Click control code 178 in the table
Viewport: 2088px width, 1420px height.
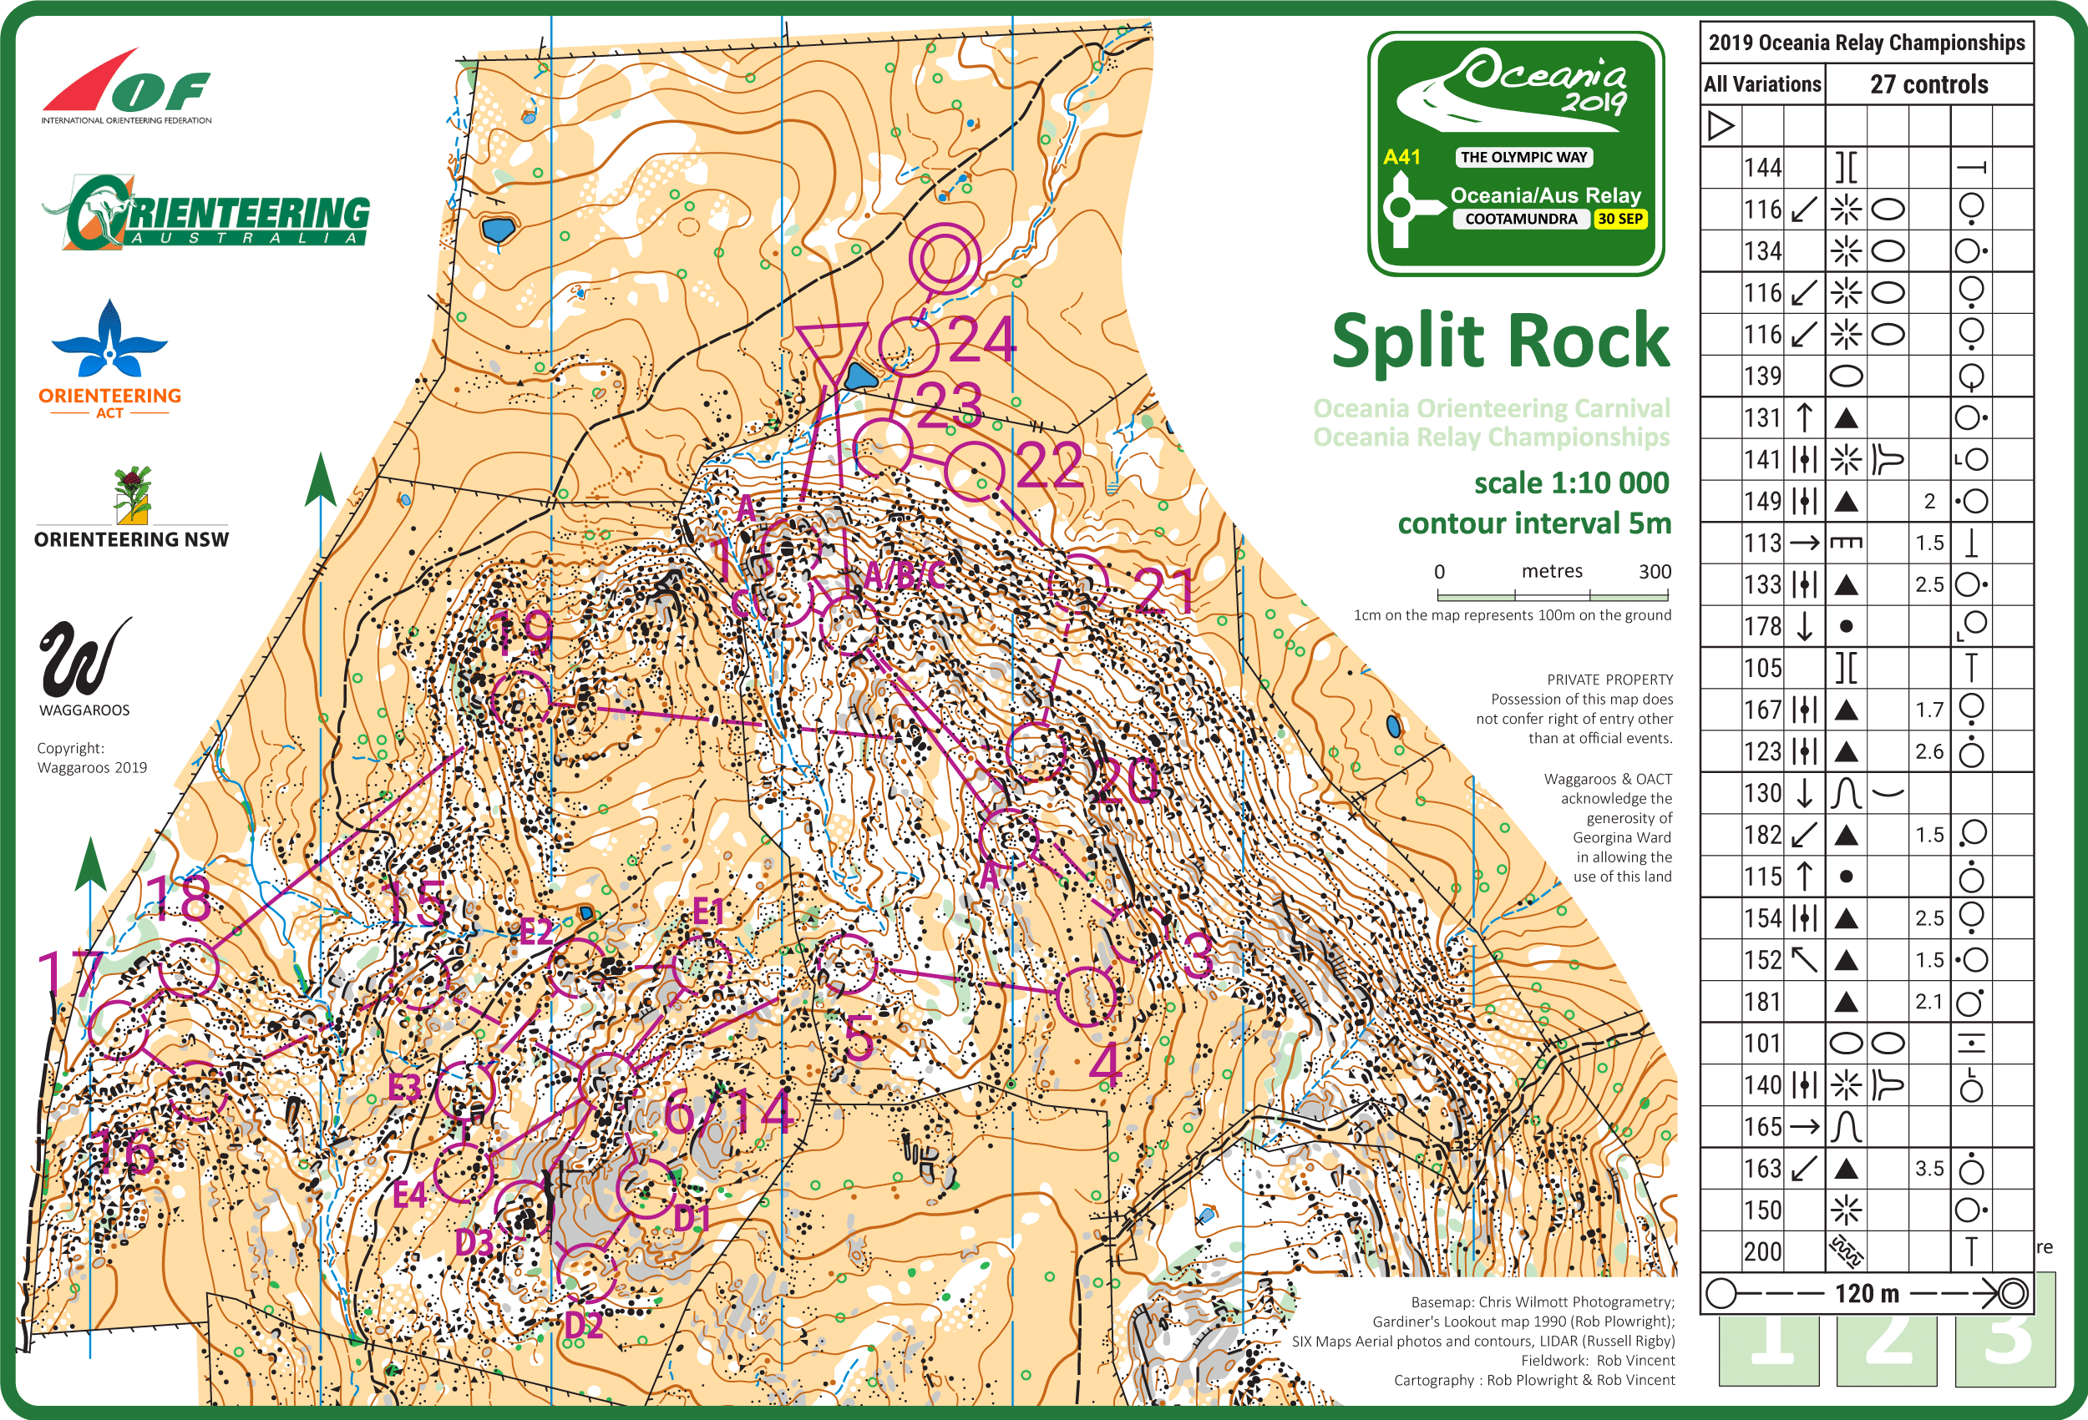click(1762, 626)
